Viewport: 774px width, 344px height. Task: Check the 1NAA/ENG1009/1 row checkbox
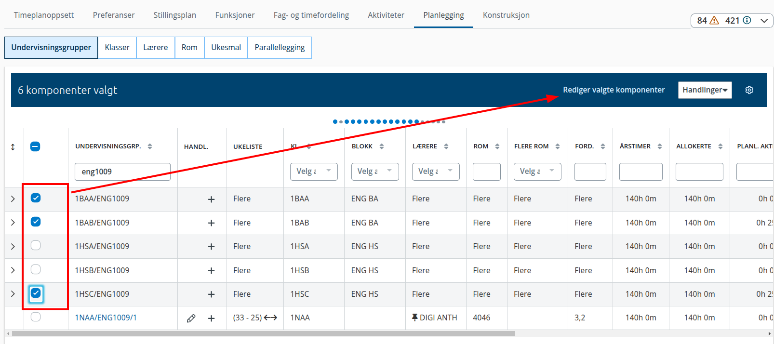(x=36, y=317)
